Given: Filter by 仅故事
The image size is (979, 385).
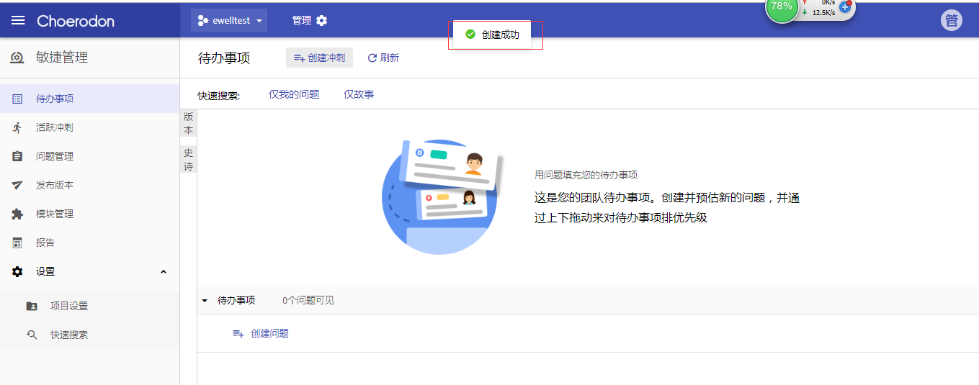Looking at the screenshot, I should [x=359, y=94].
